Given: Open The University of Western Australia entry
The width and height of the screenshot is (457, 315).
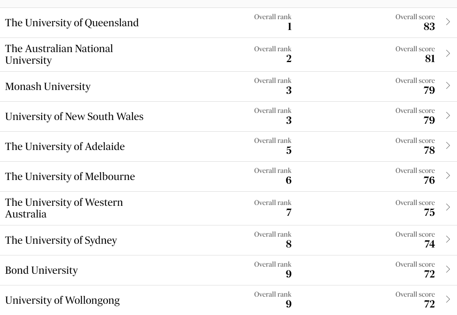Looking at the screenshot, I should (64, 208).
